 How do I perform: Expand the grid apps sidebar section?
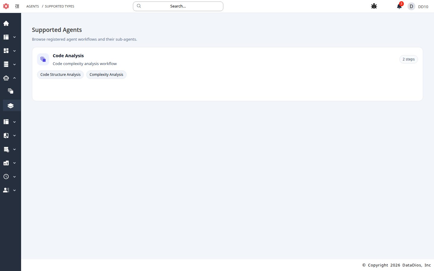click(x=14, y=51)
